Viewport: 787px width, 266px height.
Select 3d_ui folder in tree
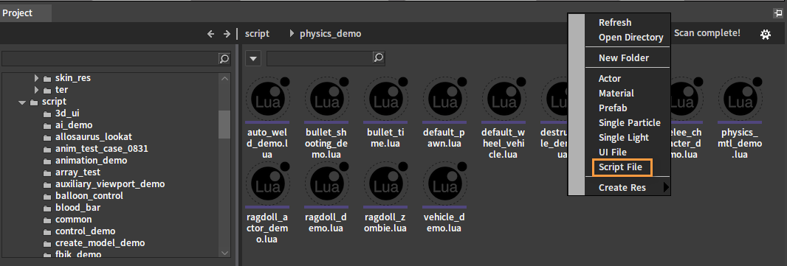[x=68, y=113]
